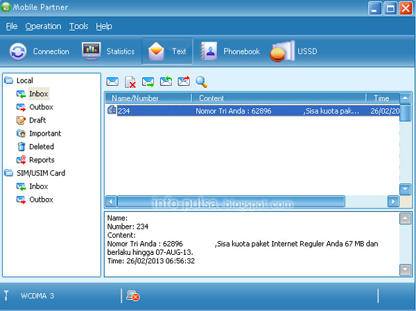Click 'Time: 26/02/2013 06:56:32' text

(x=151, y=261)
